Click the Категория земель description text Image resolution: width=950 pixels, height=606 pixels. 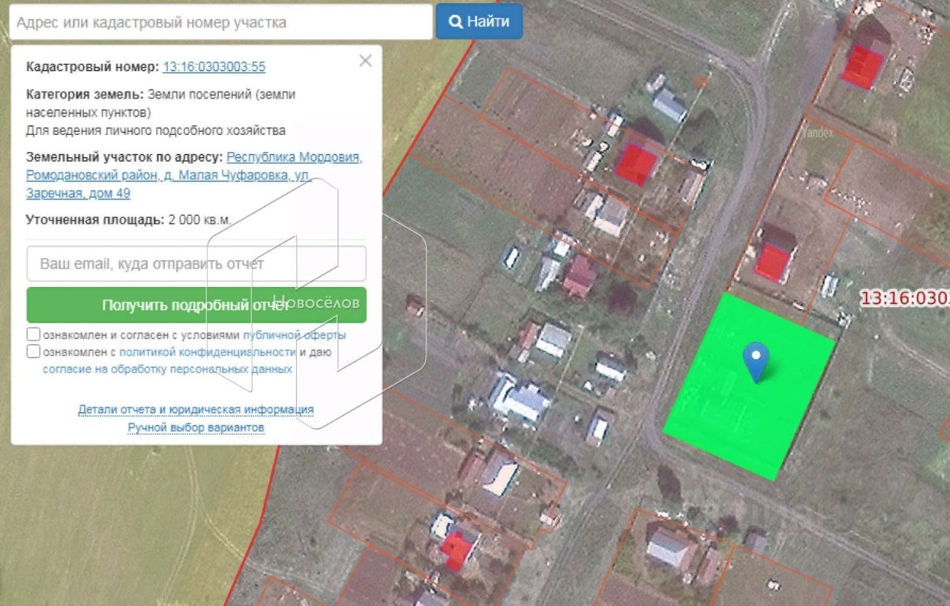pyautogui.click(x=160, y=113)
